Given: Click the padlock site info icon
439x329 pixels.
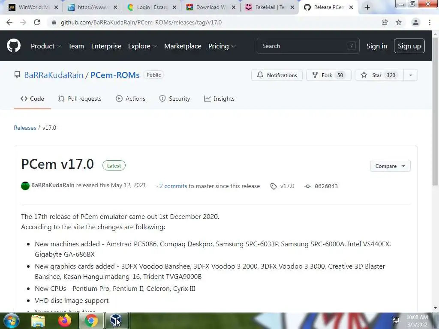Looking at the screenshot, I should pyautogui.click(x=54, y=22).
